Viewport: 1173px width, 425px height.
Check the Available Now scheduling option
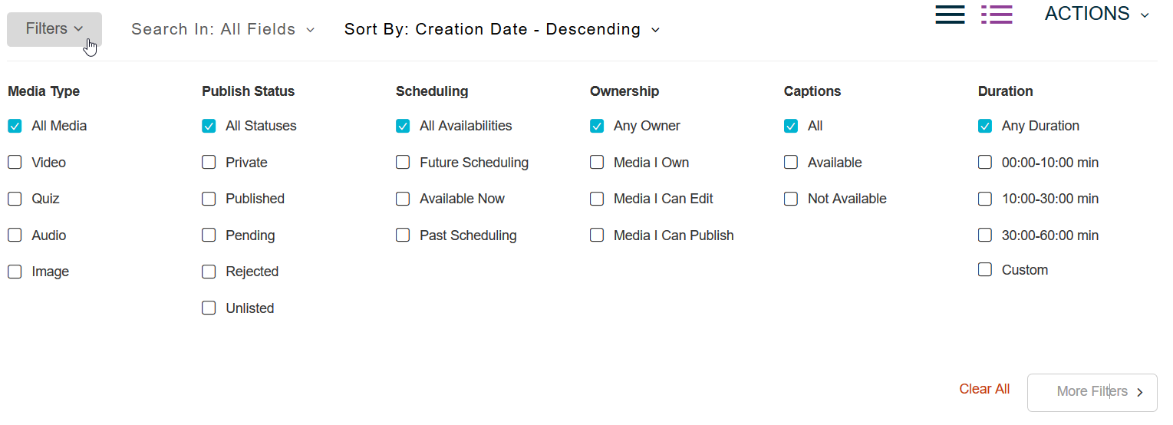point(403,199)
